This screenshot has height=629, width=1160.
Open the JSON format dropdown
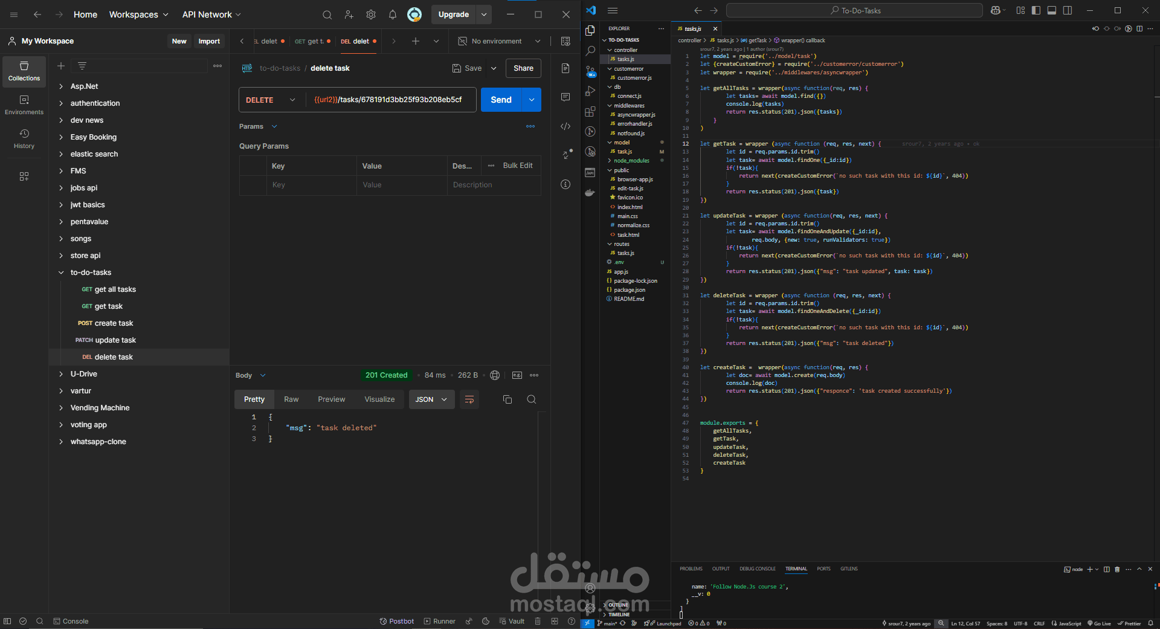pos(431,399)
